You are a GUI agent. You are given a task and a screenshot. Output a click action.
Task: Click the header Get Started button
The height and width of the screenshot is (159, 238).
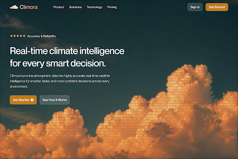click(217, 7)
